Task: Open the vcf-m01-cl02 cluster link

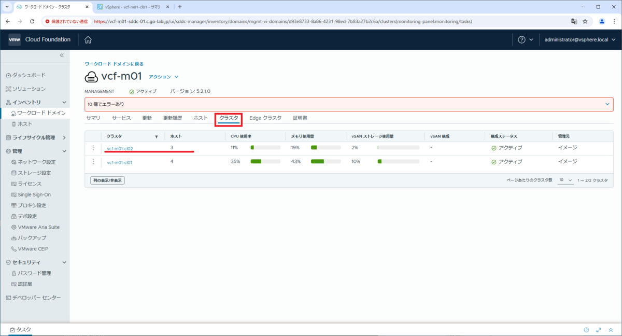Action: point(120,148)
